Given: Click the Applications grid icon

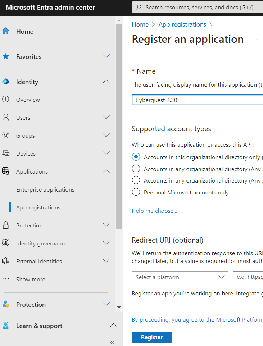Looking at the screenshot, I should coord(6,171).
